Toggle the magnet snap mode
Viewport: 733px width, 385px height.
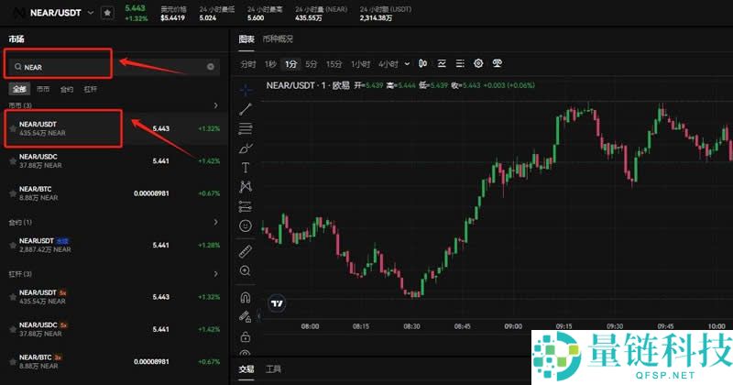246,297
